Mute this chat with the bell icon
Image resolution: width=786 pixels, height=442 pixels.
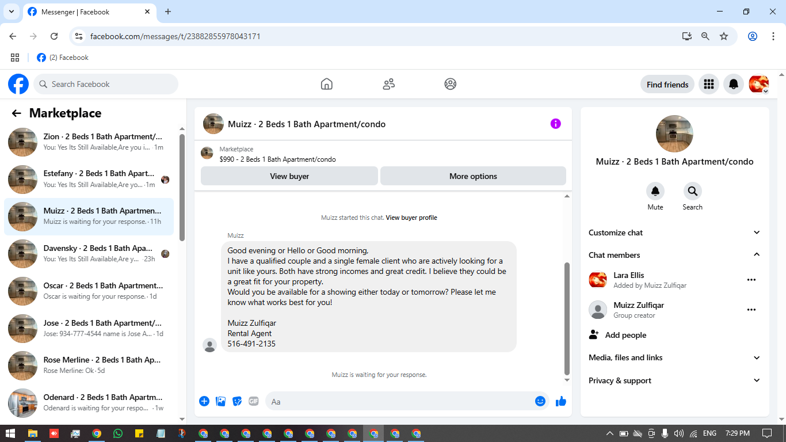(x=655, y=191)
